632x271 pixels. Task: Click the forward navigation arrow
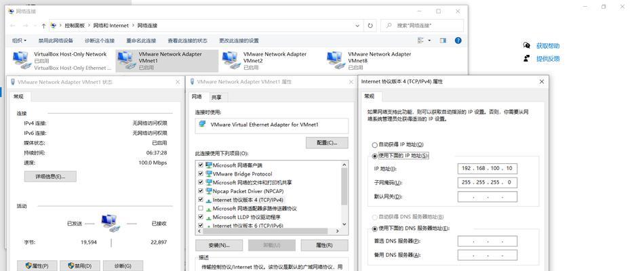(x=25, y=25)
